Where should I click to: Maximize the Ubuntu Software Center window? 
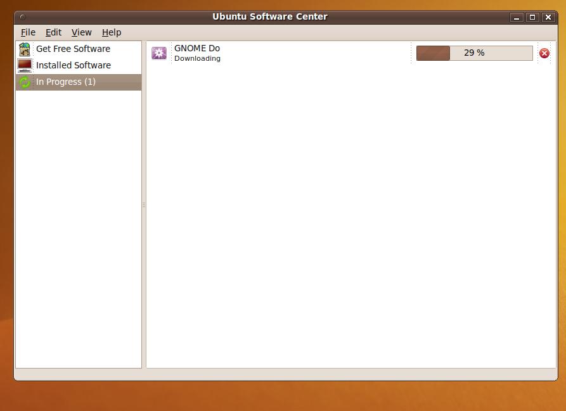pyautogui.click(x=532, y=17)
